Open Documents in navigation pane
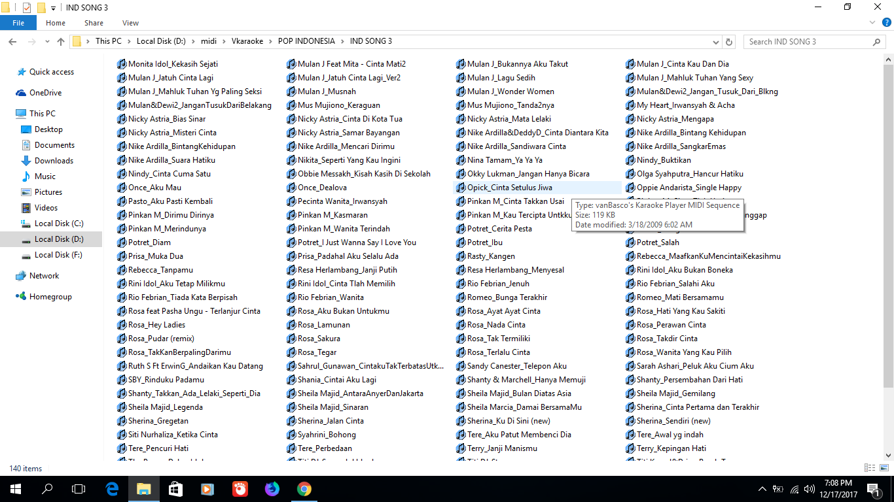This screenshot has width=894, height=502. point(54,145)
